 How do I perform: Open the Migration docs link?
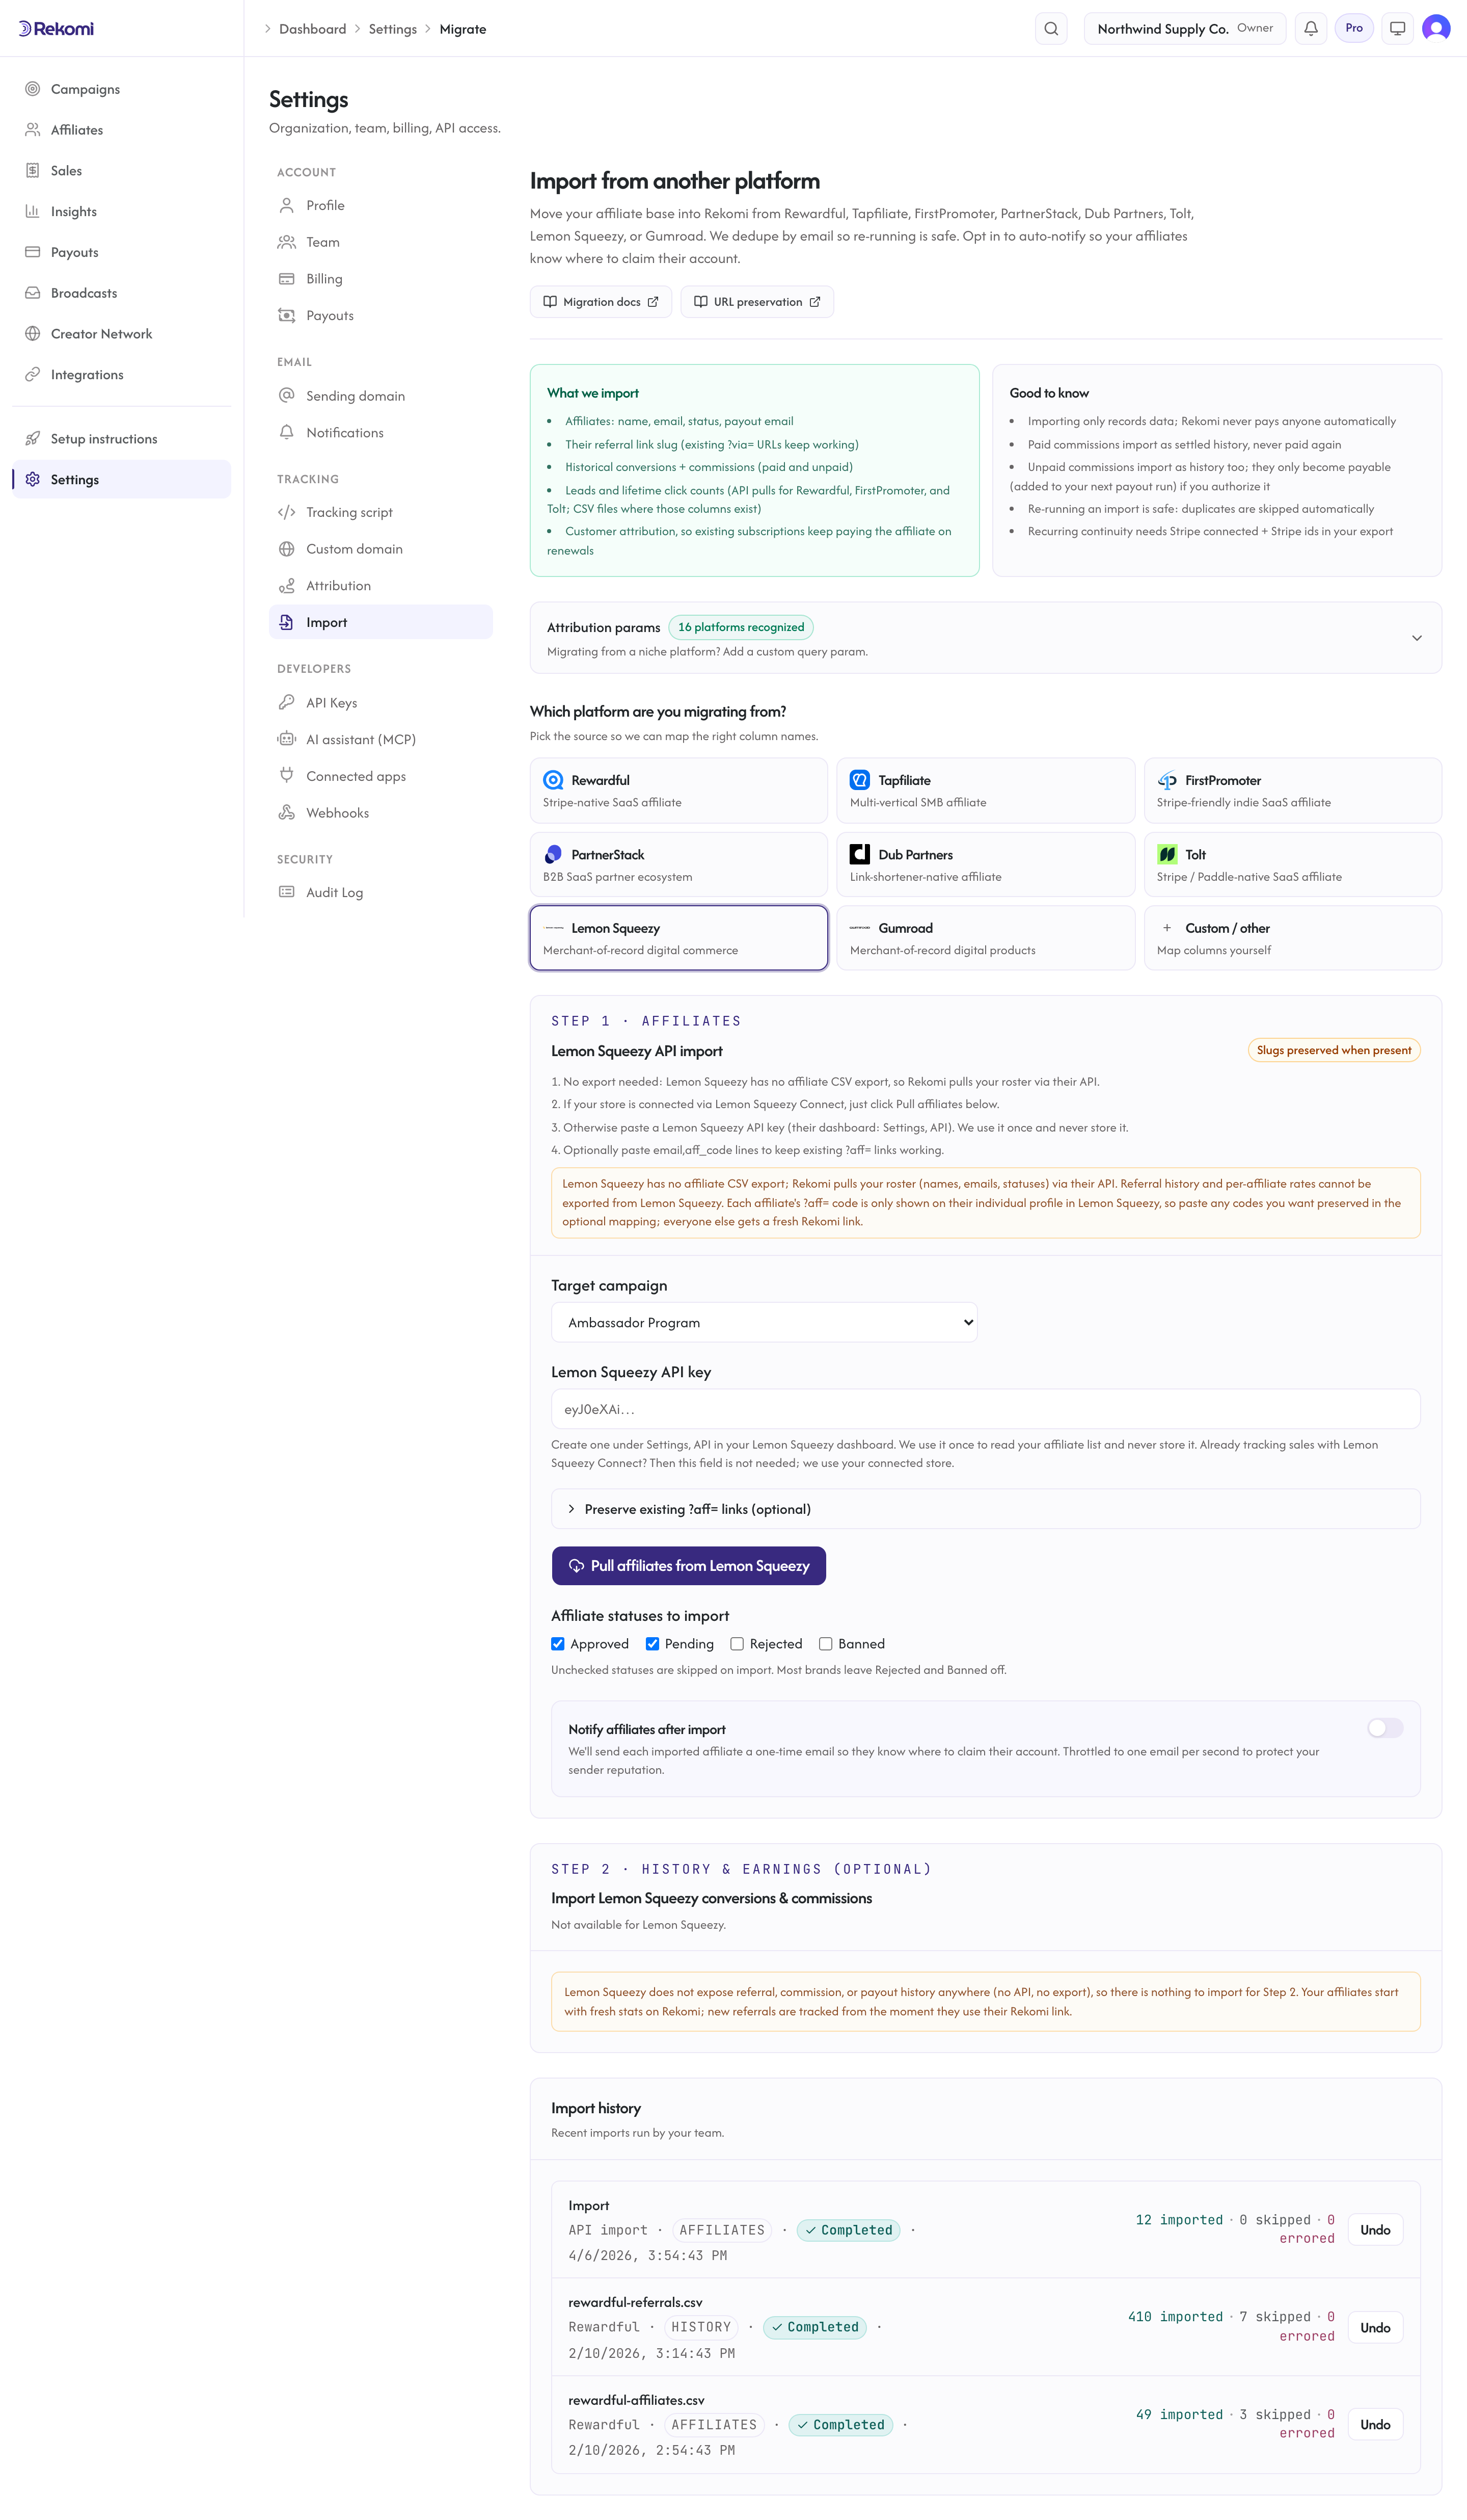[x=601, y=302]
